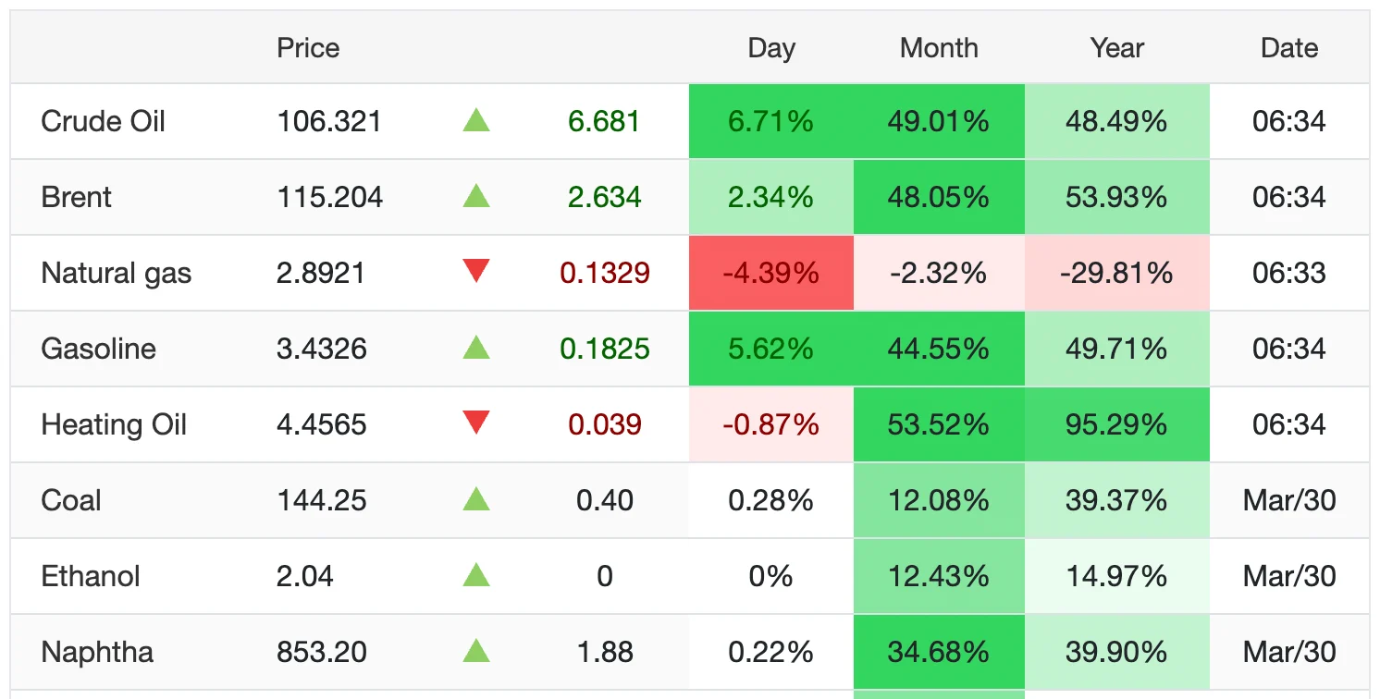
Task: Click the Date column header
Action: click(1289, 48)
